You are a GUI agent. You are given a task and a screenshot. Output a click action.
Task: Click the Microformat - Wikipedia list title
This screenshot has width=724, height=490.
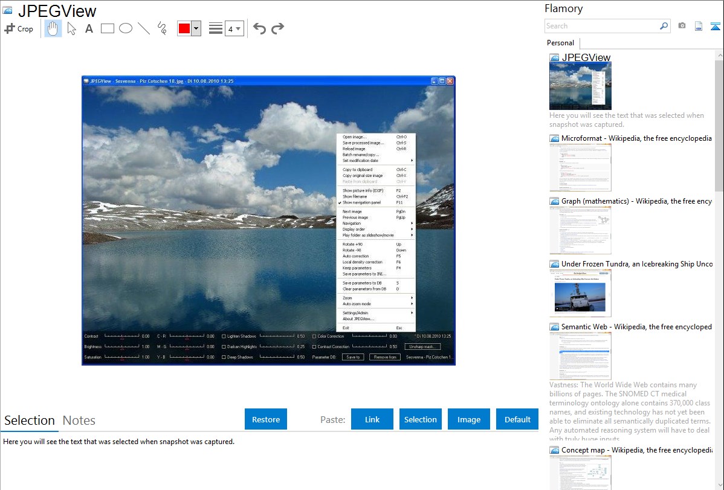click(x=636, y=138)
